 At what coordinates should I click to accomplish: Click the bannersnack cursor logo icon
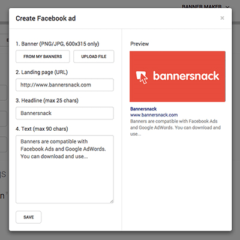[x=142, y=77]
